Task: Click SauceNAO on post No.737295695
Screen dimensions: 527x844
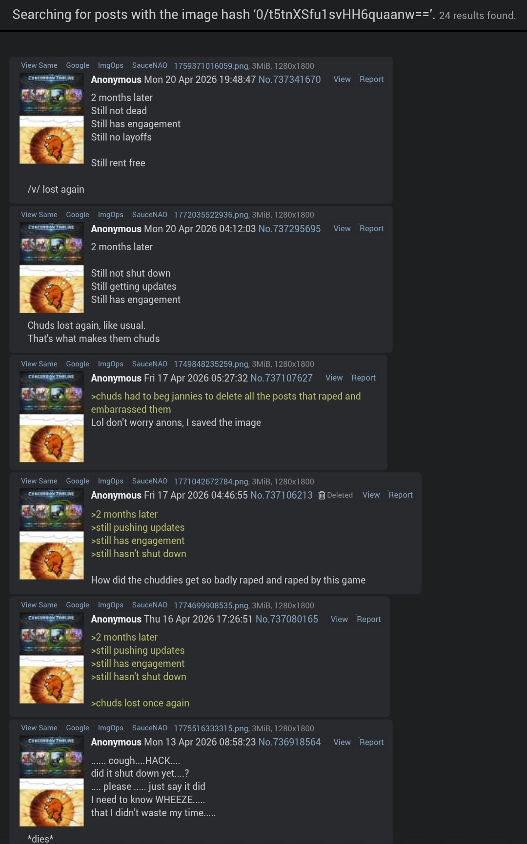Action: pos(150,215)
